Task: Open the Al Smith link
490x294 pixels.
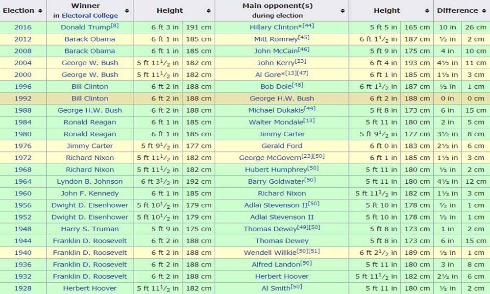Action: 276,289
